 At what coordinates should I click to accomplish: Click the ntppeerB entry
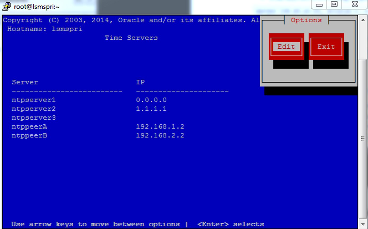coord(29,136)
